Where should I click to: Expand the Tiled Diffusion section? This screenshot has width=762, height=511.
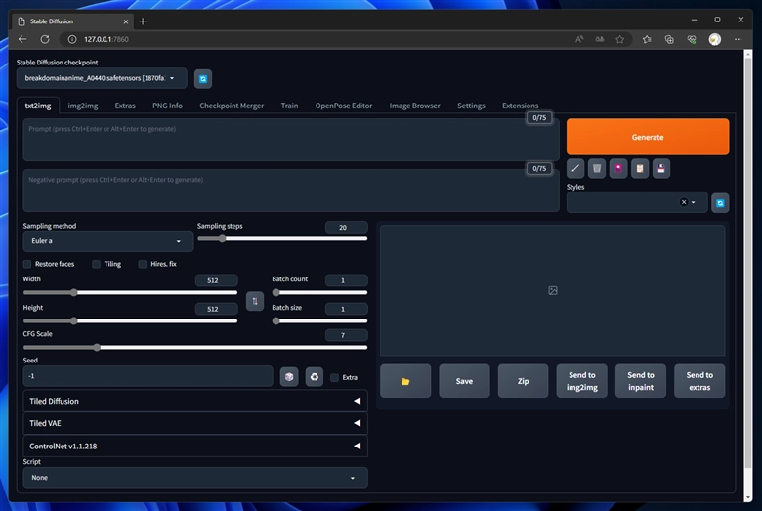click(195, 401)
